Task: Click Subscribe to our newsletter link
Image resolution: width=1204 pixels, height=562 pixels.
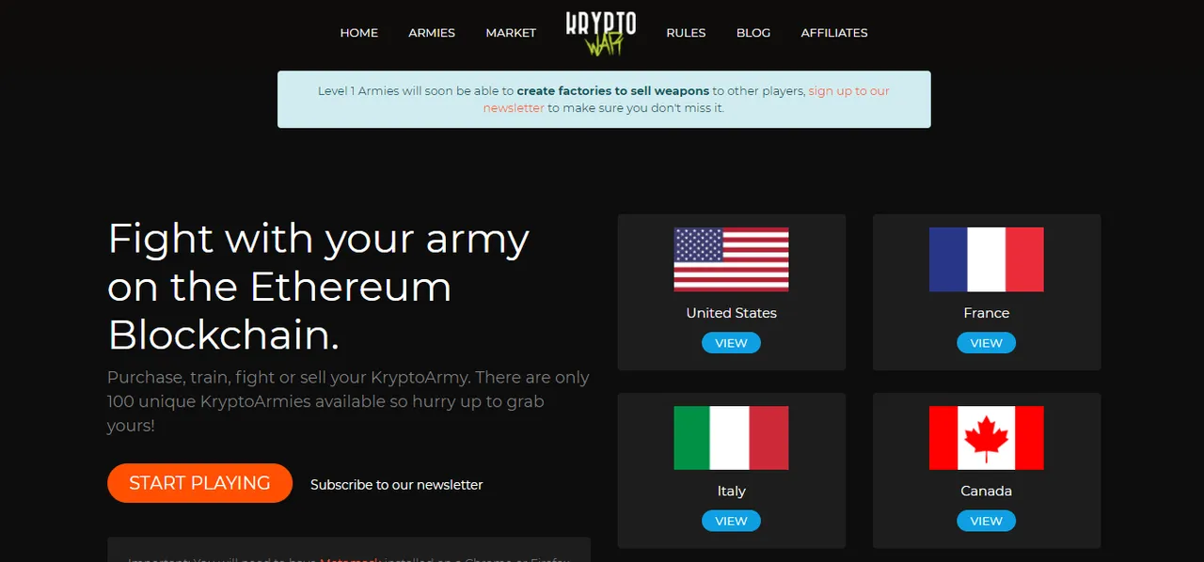Action: (x=396, y=485)
